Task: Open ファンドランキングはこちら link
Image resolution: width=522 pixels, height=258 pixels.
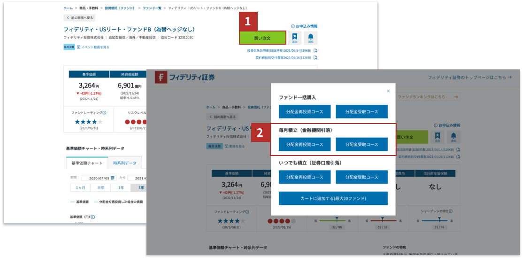Action: [x=428, y=97]
